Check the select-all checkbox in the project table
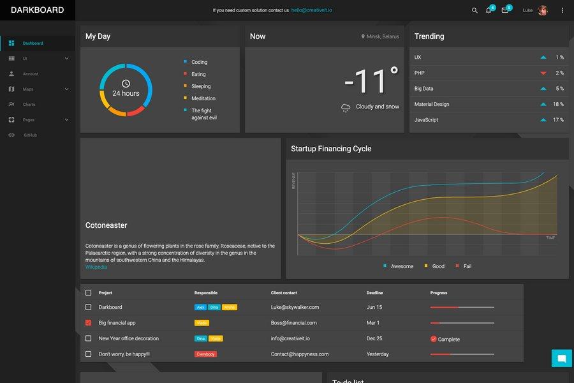The height and width of the screenshot is (383, 574). pyautogui.click(x=89, y=292)
